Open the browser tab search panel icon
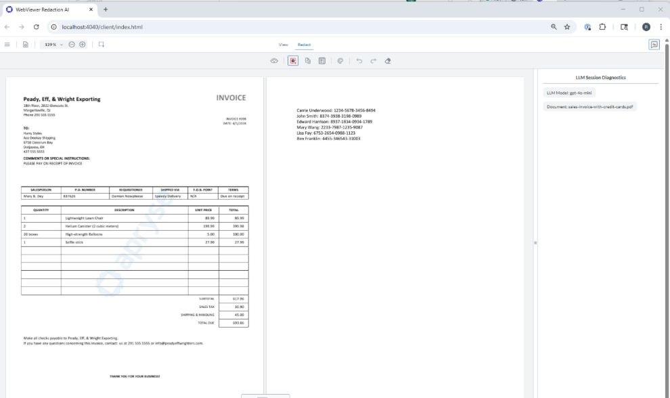The width and height of the screenshot is (670, 398). [x=624, y=27]
